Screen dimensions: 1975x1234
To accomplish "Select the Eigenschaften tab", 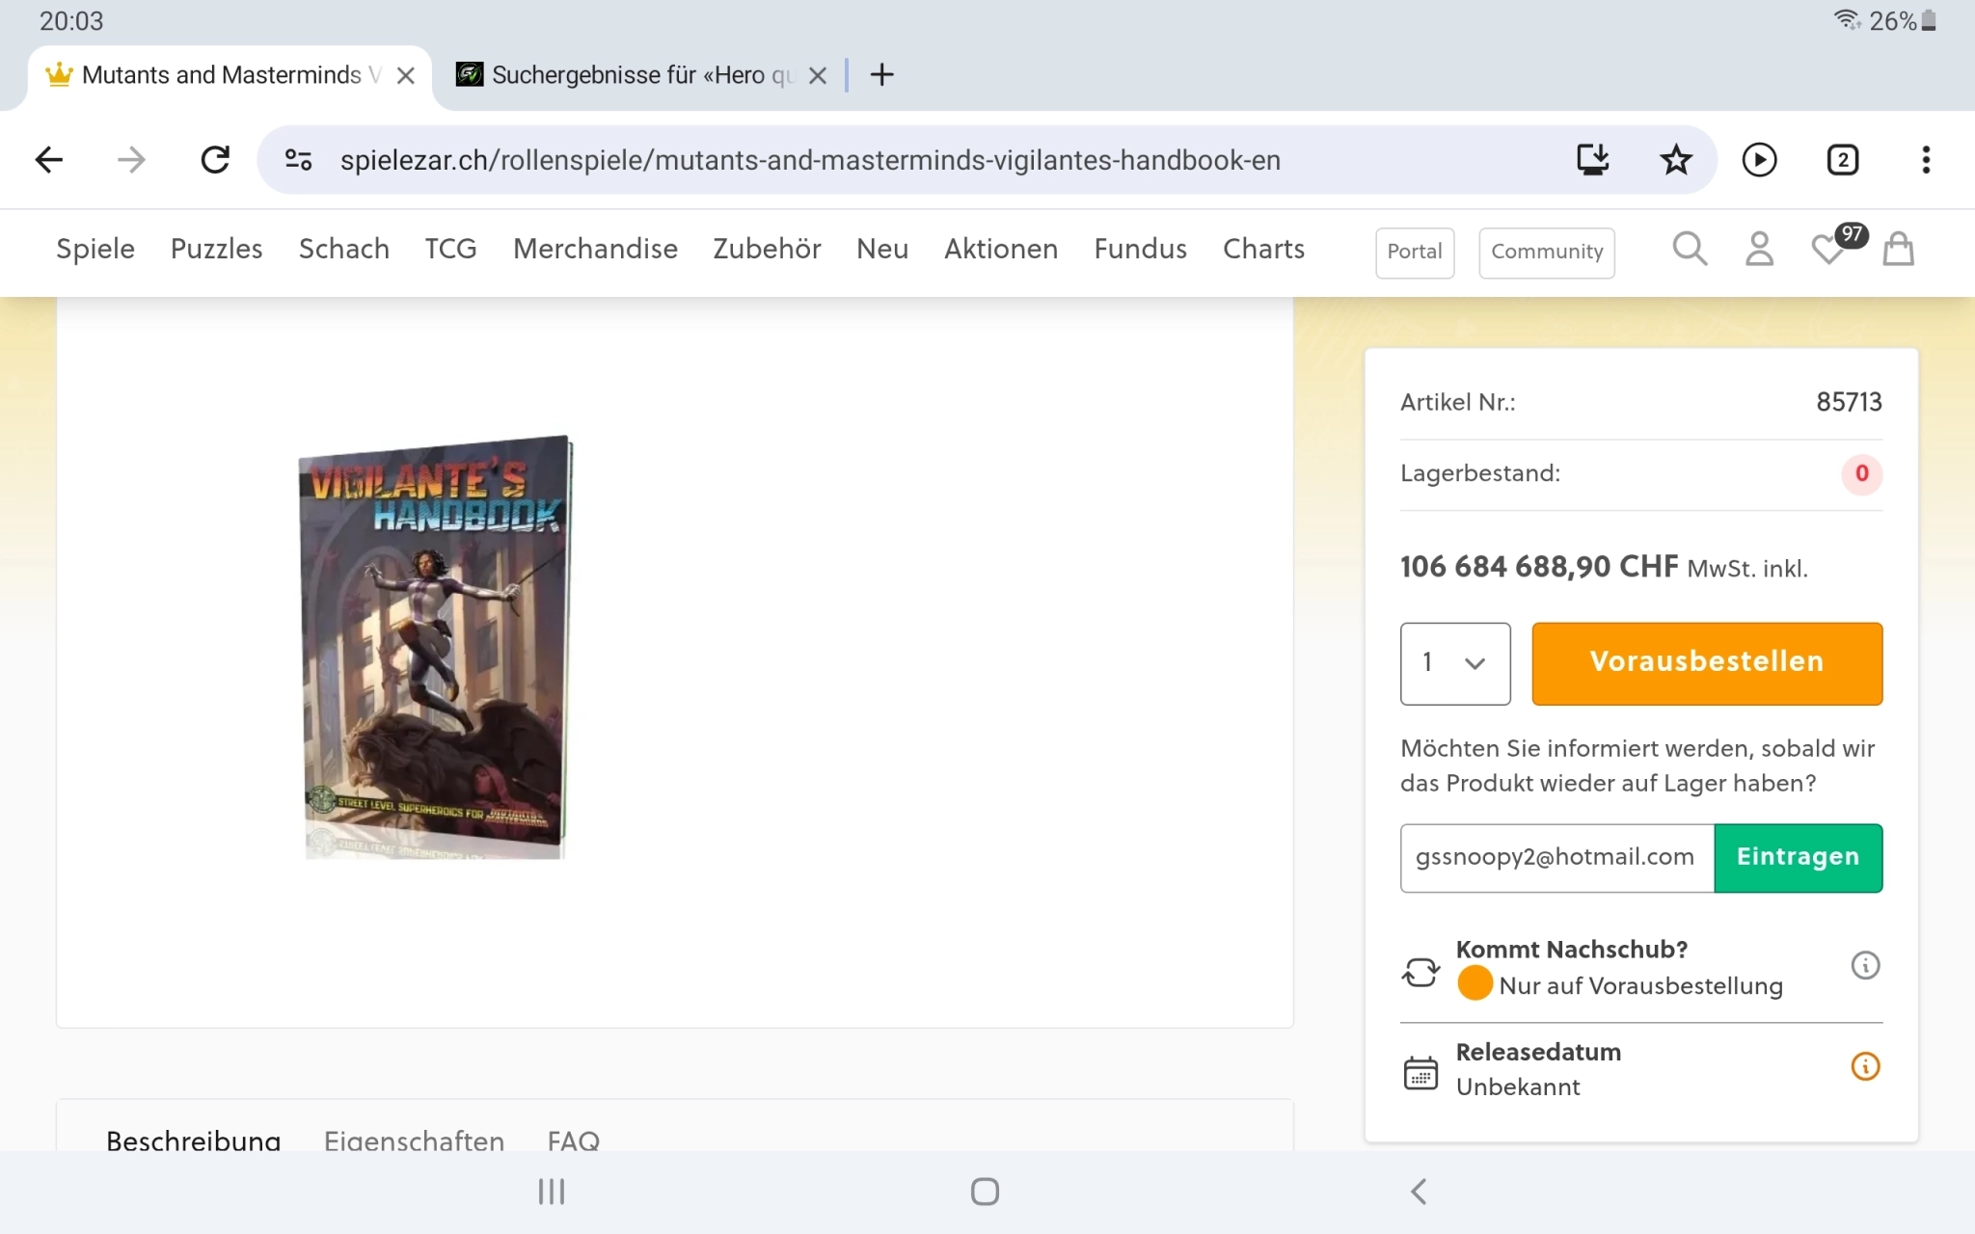I will [414, 1140].
